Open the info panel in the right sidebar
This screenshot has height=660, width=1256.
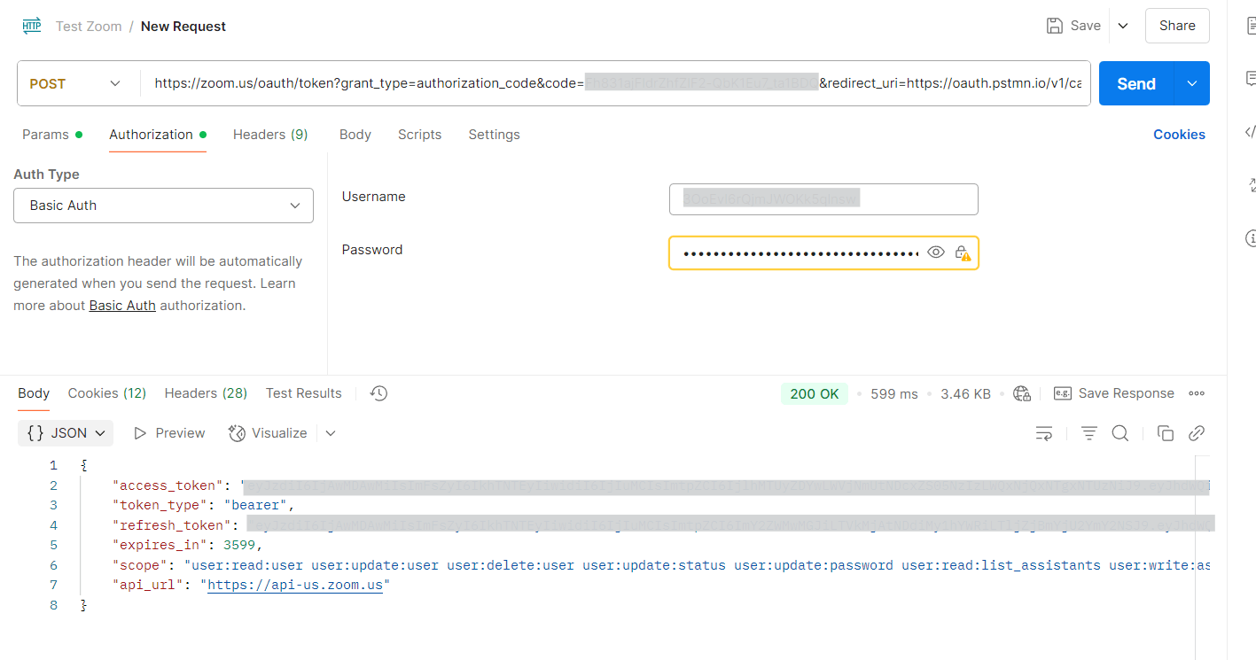pyautogui.click(x=1250, y=237)
